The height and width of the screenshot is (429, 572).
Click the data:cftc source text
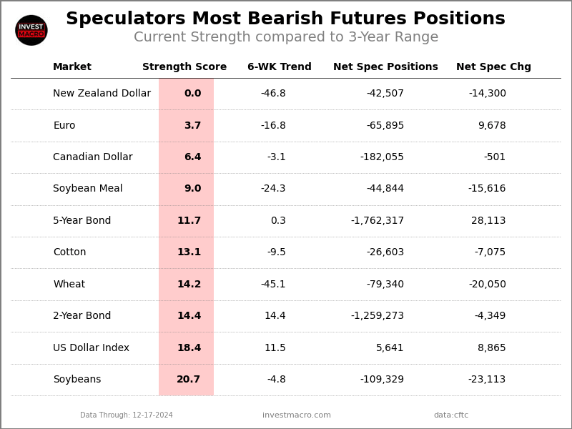point(451,415)
